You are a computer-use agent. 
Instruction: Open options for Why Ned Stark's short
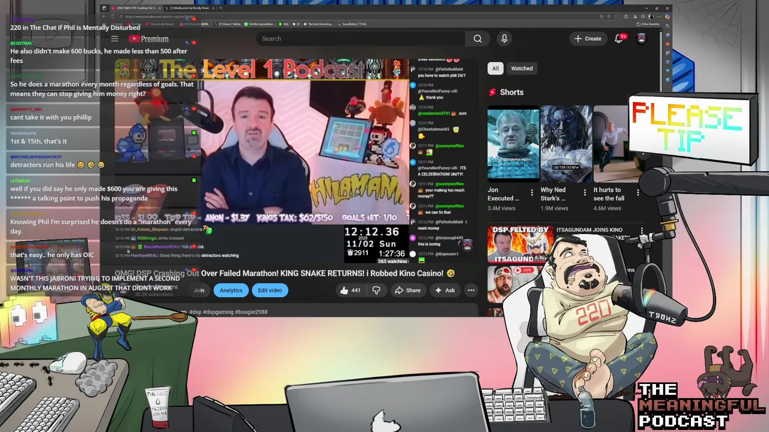click(585, 193)
